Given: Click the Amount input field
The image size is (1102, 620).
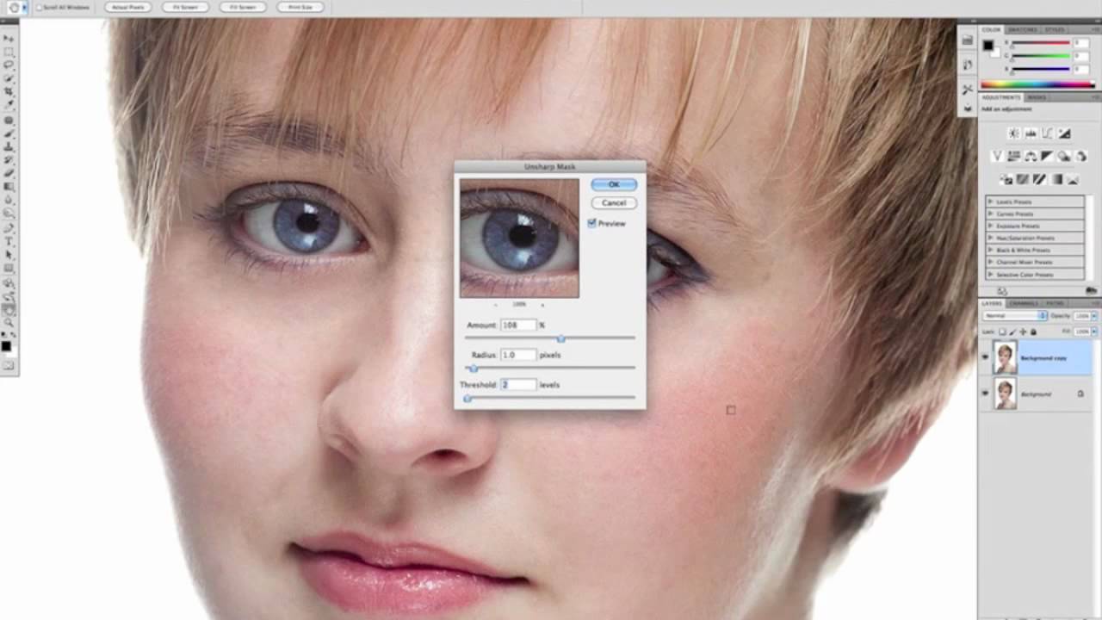Looking at the screenshot, I should (x=519, y=325).
